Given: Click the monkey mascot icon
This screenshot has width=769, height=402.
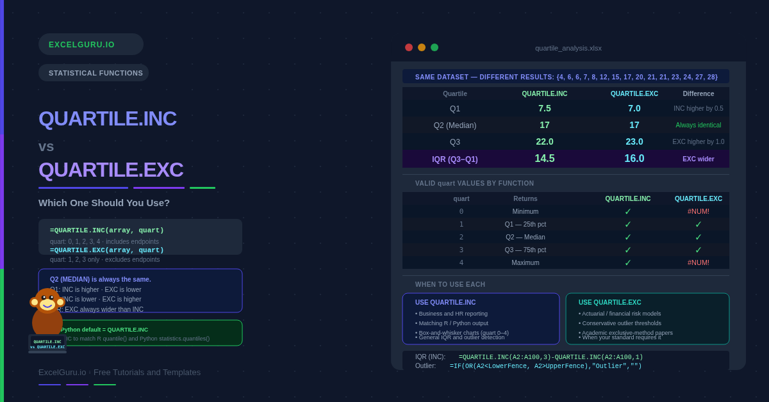Looking at the screenshot, I should click(47, 314).
